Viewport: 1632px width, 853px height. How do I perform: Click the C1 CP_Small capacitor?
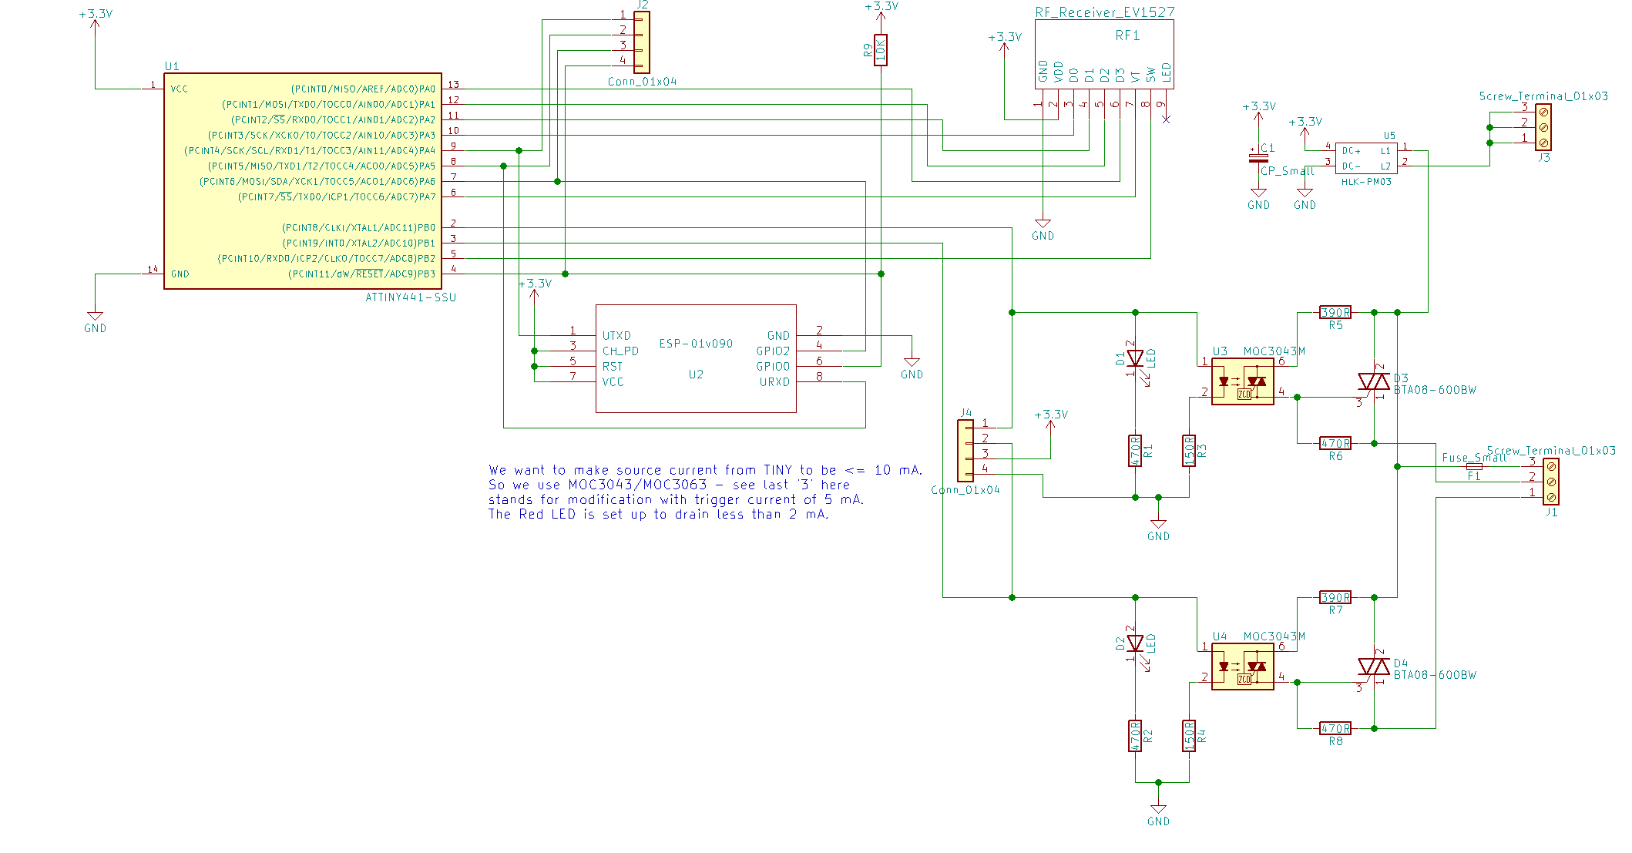click(1258, 158)
